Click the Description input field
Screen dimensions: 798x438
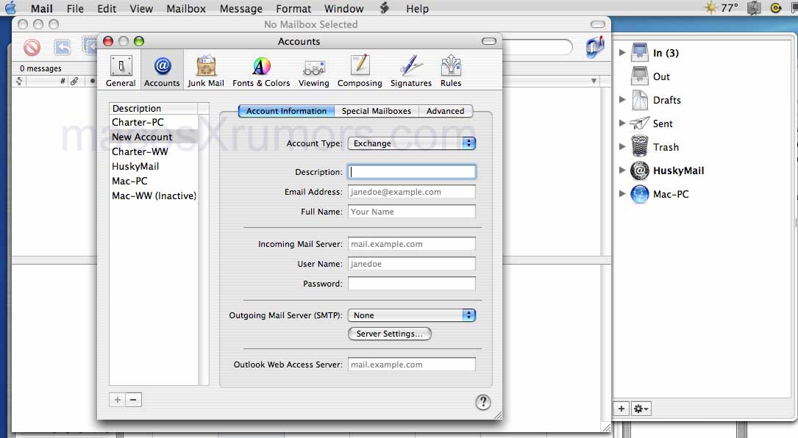point(412,172)
